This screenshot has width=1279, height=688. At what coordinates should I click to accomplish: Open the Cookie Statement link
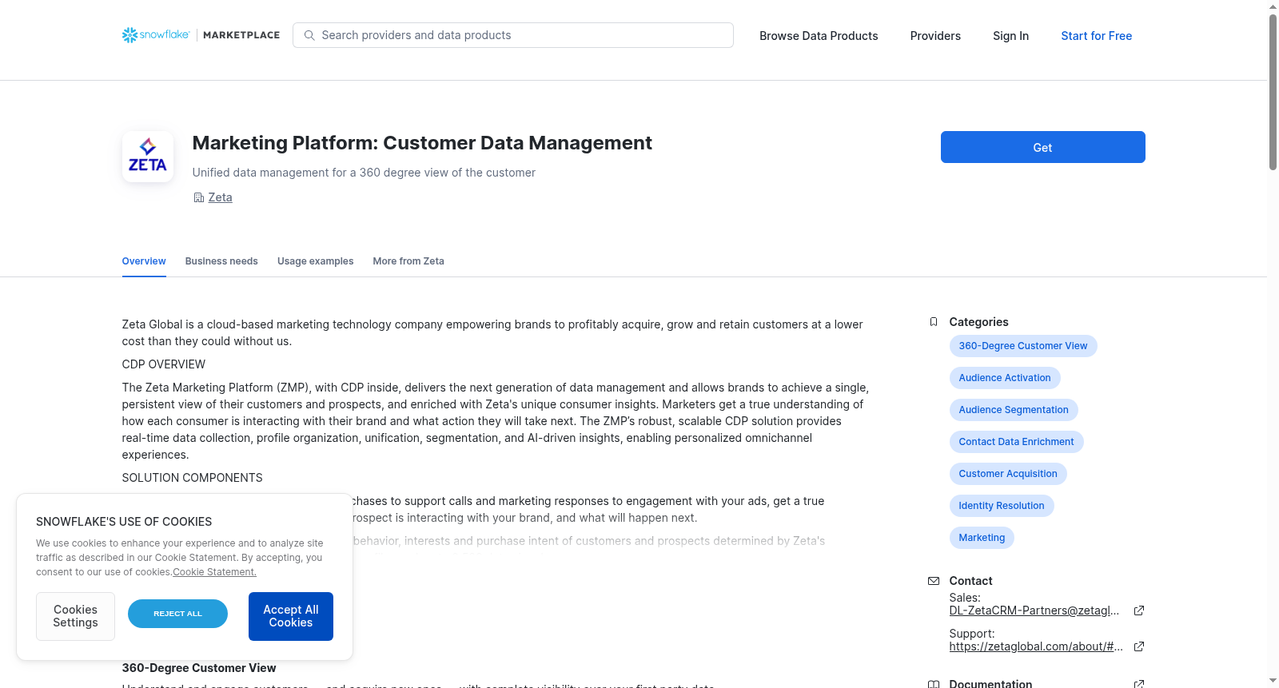point(215,572)
